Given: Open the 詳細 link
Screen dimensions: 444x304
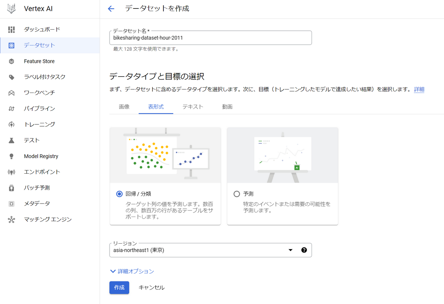Looking at the screenshot, I should point(419,89).
